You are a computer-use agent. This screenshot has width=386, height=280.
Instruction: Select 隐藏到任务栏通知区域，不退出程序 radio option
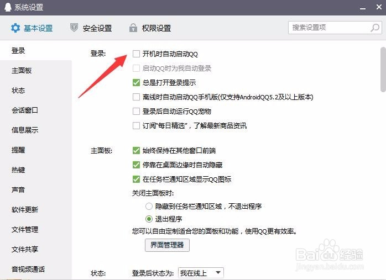tap(149, 206)
